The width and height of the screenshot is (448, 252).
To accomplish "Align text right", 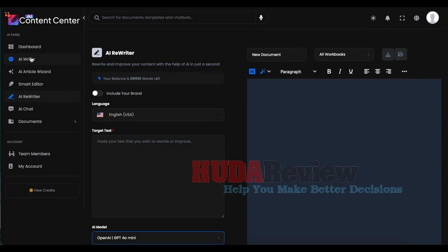I will pyautogui.click(x=388, y=71).
